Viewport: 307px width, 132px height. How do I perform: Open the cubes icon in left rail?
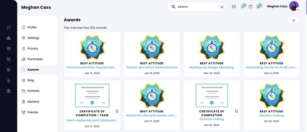pos(9,38)
